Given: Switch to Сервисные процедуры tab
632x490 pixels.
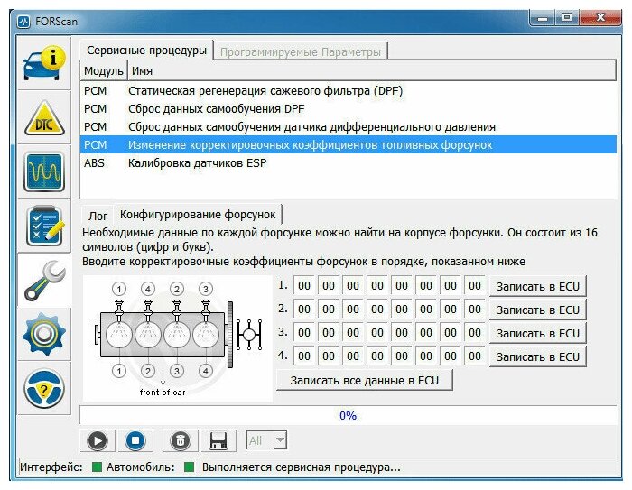Looking at the screenshot, I should click(x=146, y=51).
